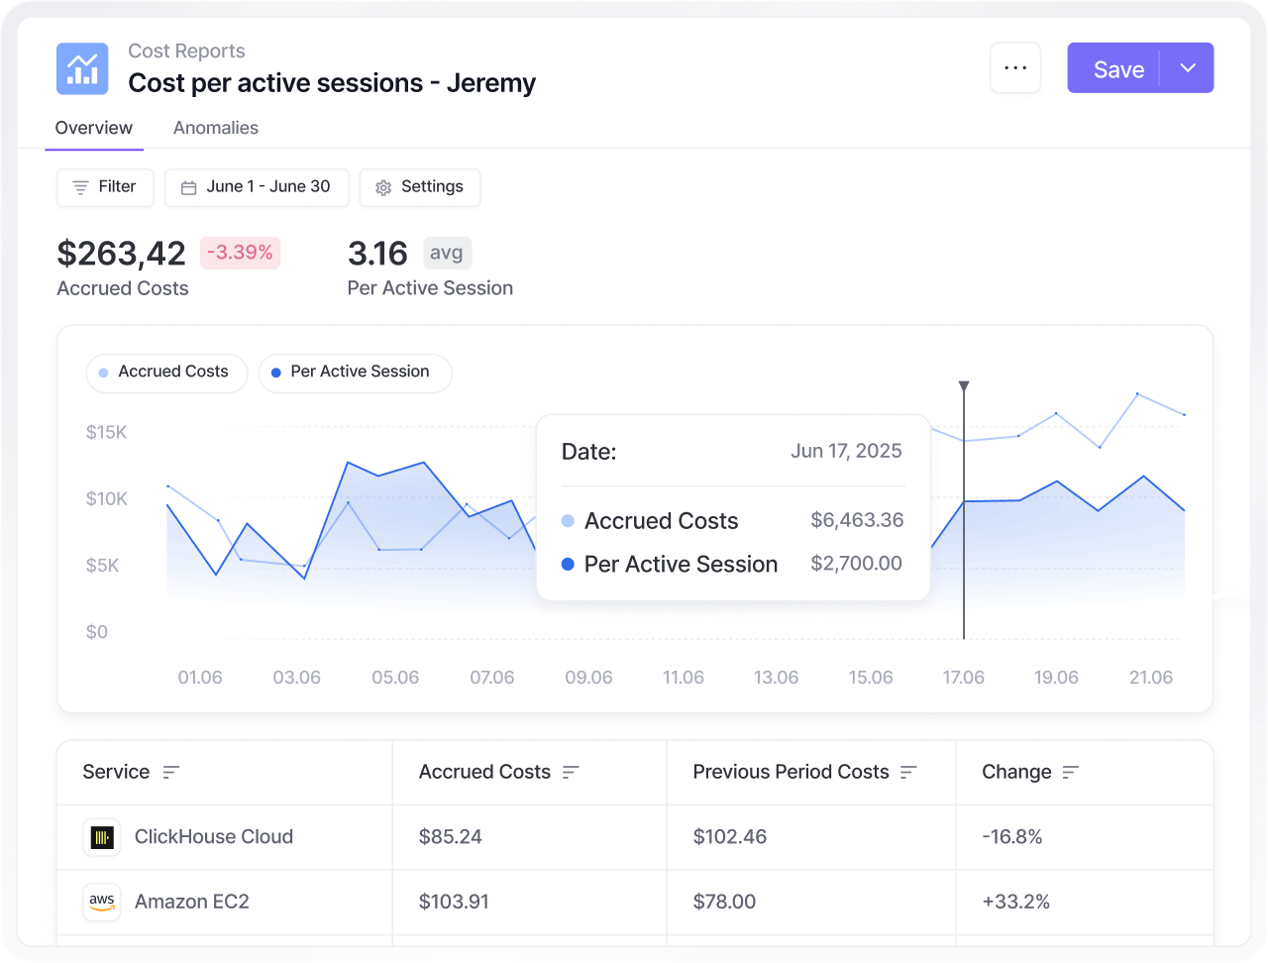Open the Filter options
The image size is (1268, 963).
pos(105,187)
